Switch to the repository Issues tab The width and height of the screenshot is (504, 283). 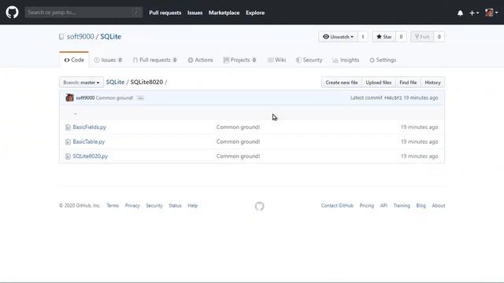click(108, 60)
